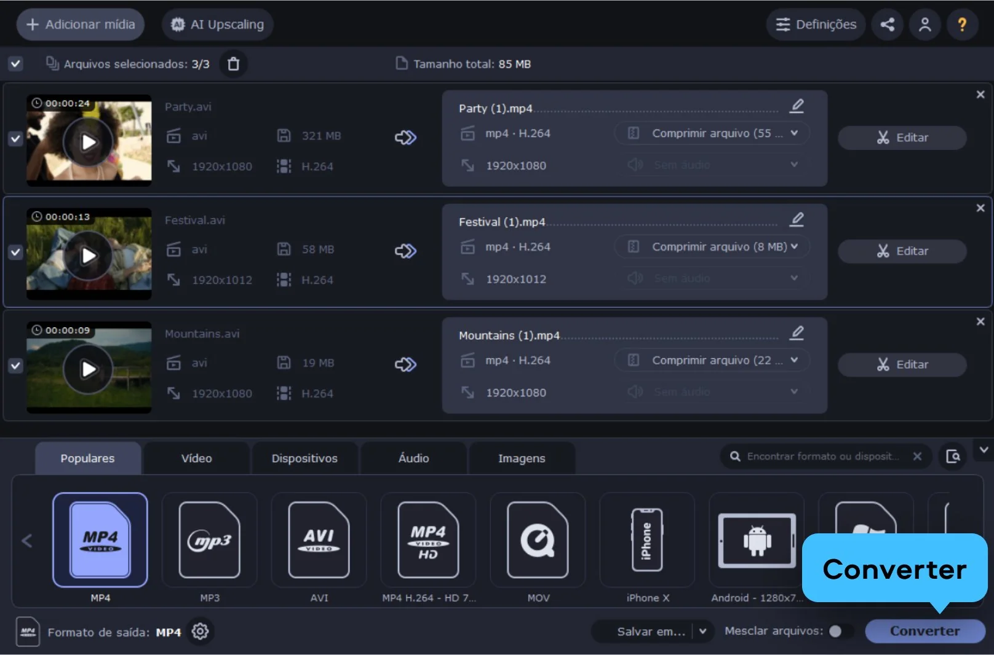Open the help question mark icon

(x=962, y=25)
